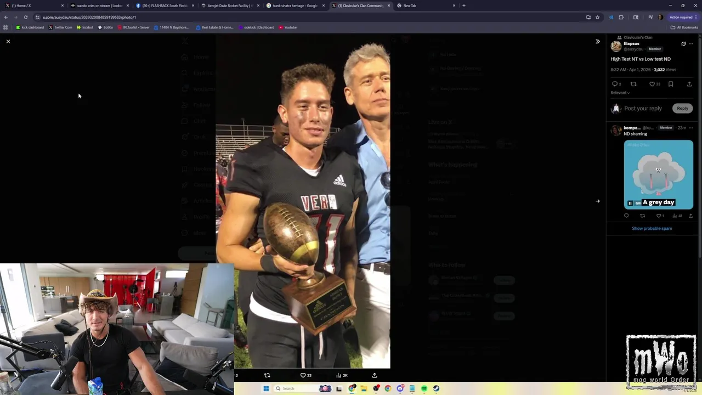Screen dimensions: 702x395
Task: Open kompa commenter avatar
Action: click(x=616, y=130)
